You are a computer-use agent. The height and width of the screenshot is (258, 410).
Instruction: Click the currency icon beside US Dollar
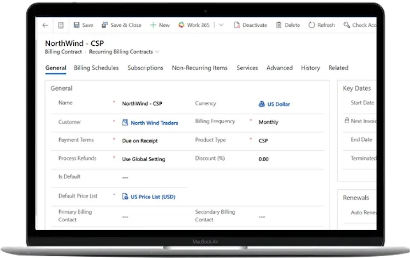[261, 104]
